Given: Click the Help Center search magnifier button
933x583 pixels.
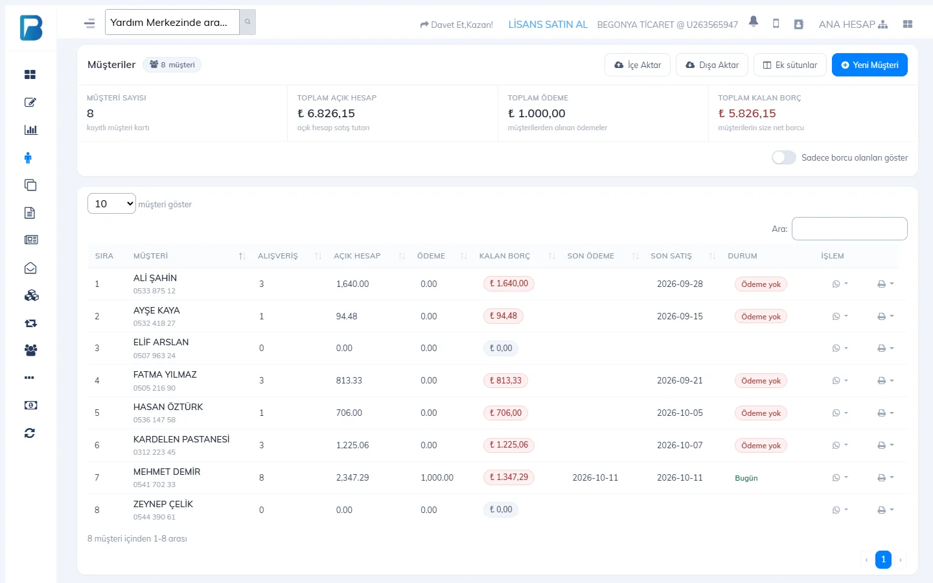Looking at the screenshot, I should coord(248,22).
